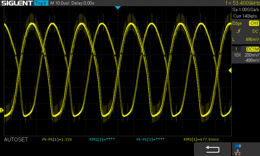Click the Delay:0.00s readout
260x156 pixels.
pyautogui.click(x=83, y=3)
